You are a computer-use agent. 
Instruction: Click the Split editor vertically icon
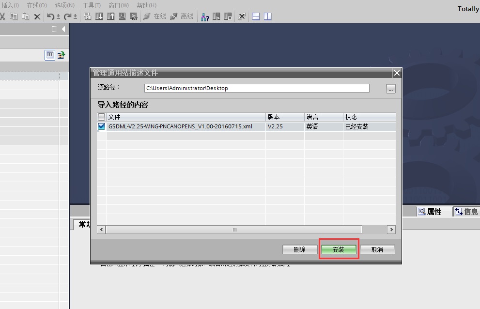[x=267, y=16]
